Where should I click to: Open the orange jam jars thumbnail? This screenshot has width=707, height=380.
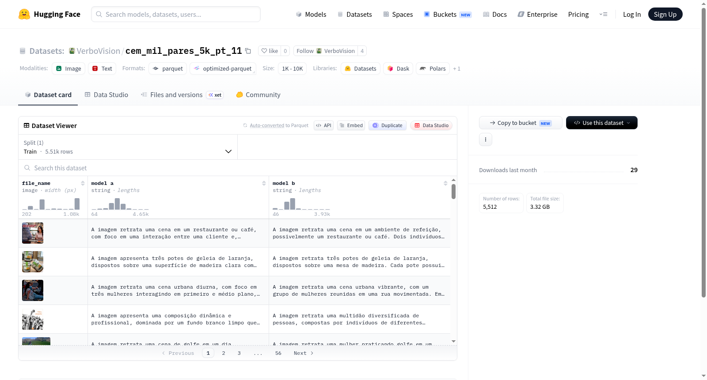[x=33, y=262]
